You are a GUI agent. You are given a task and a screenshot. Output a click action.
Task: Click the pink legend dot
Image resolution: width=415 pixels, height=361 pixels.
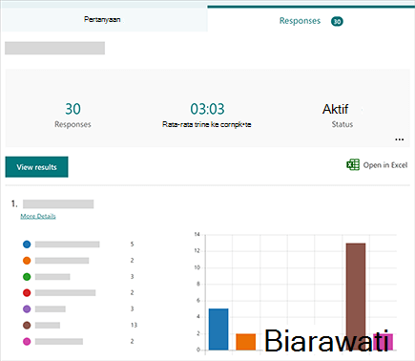[27, 341]
